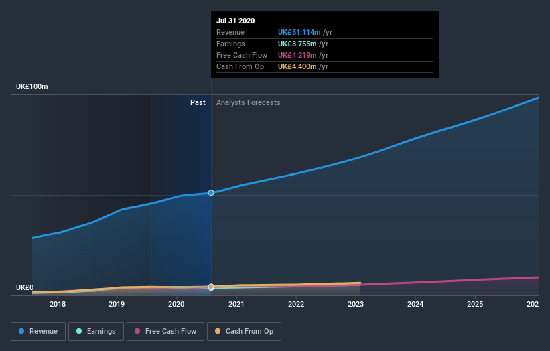Toggle the Free Cash Flow legend button
This screenshot has height=351, width=550.
(x=165, y=332)
